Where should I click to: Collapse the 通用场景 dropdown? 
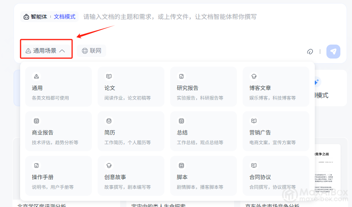(x=45, y=51)
